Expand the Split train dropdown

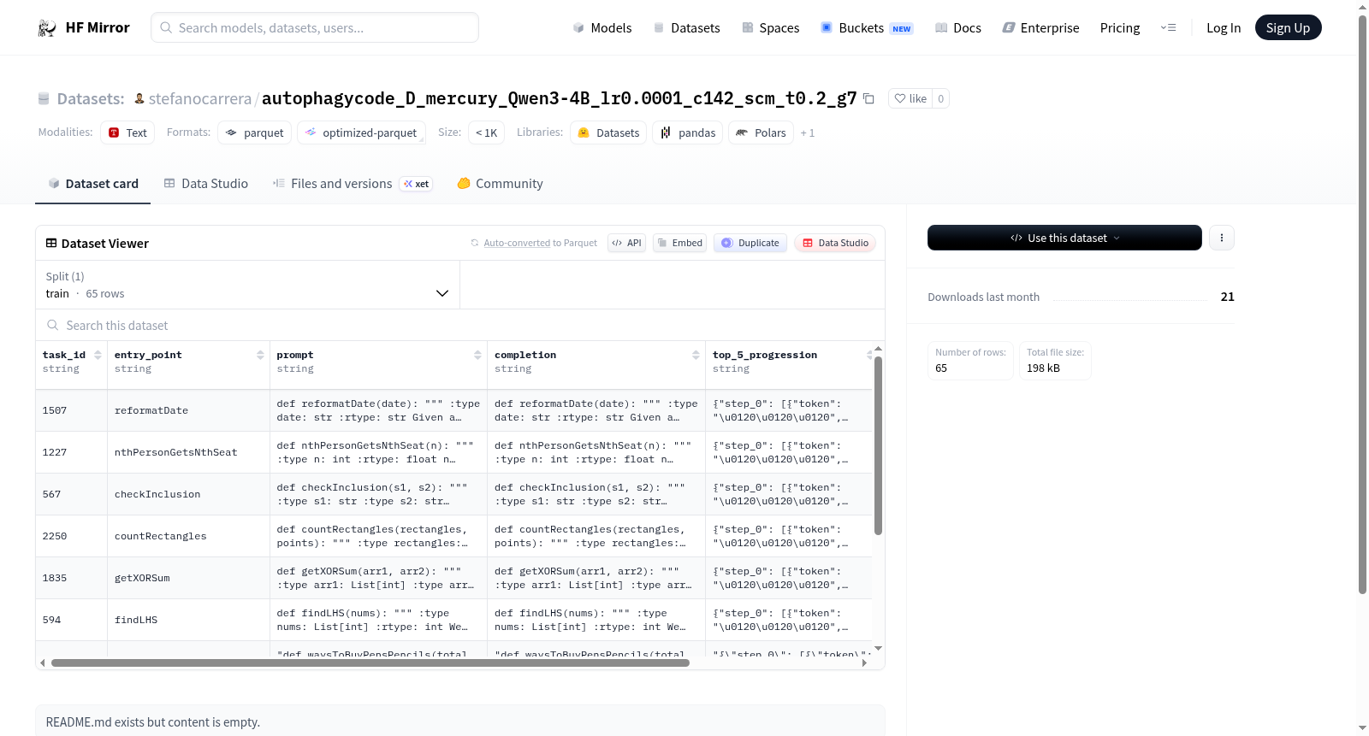click(x=248, y=285)
